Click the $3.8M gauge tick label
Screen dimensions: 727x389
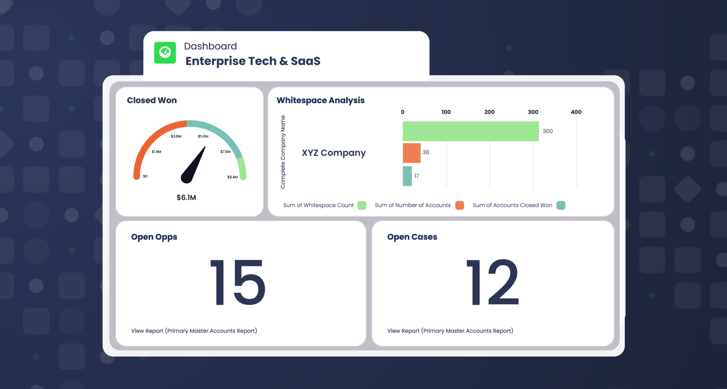(x=176, y=136)
